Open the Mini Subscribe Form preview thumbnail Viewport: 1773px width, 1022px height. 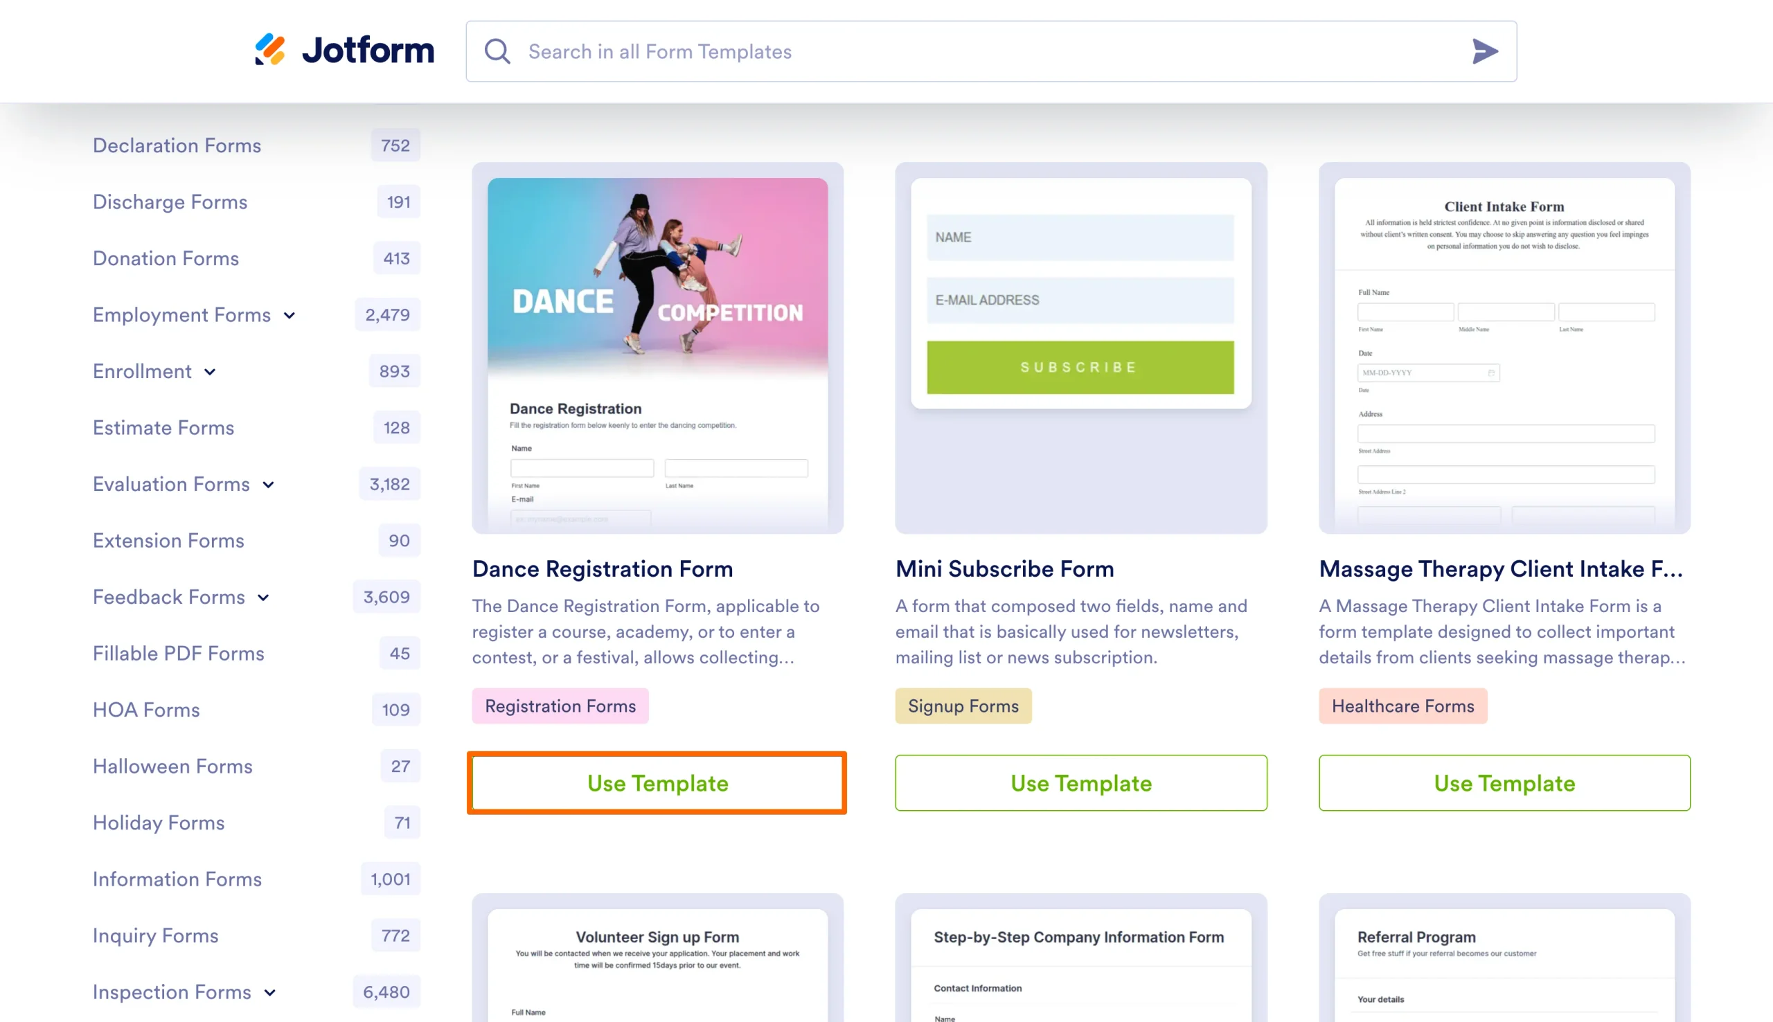(1081, 348)
